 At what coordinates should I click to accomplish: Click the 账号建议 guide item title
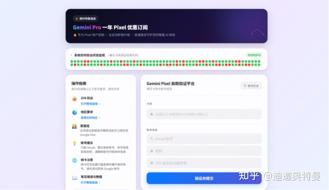click(x=87, y=143)
